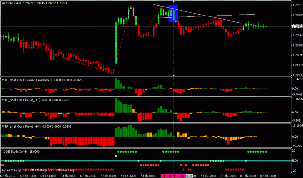
Task: Click the tallest green bar in the Period_H1 oscillator
Action: [x=116, y=105]
